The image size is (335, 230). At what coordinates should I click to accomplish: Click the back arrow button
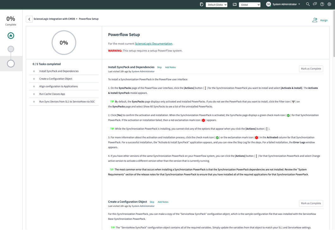(x=29, y=19)
